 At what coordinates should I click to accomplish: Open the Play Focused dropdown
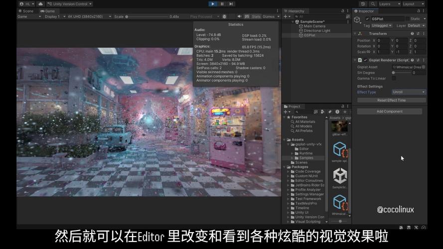(x=204, y=16)
